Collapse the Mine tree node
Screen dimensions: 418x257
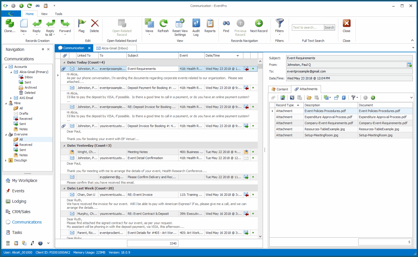[x=6, y=103]
